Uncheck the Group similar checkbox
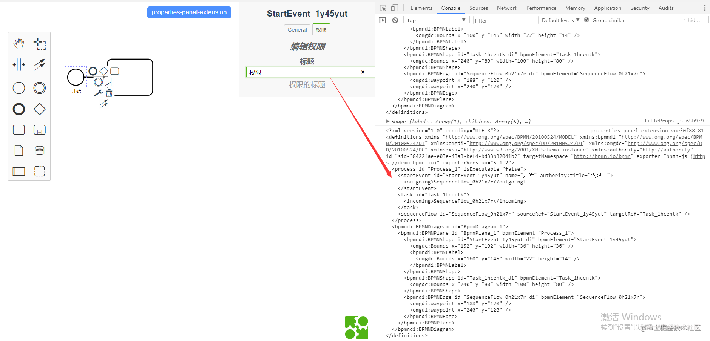Viewport: 710px width, 341px height. [x=587, y=20]
